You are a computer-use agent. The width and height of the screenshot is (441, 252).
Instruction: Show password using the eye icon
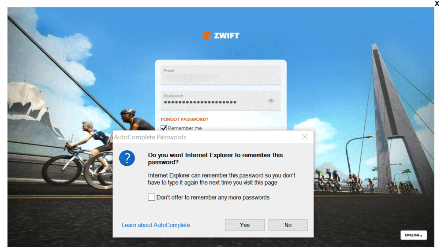tap(271, 100)
